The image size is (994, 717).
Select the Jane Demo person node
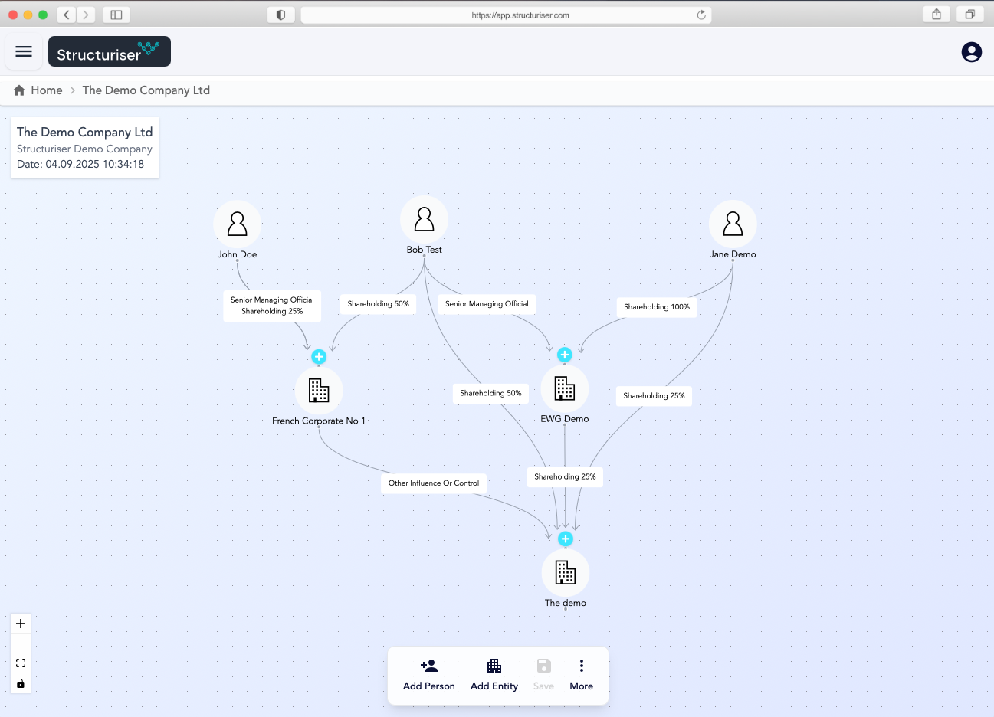coord(733,224)
